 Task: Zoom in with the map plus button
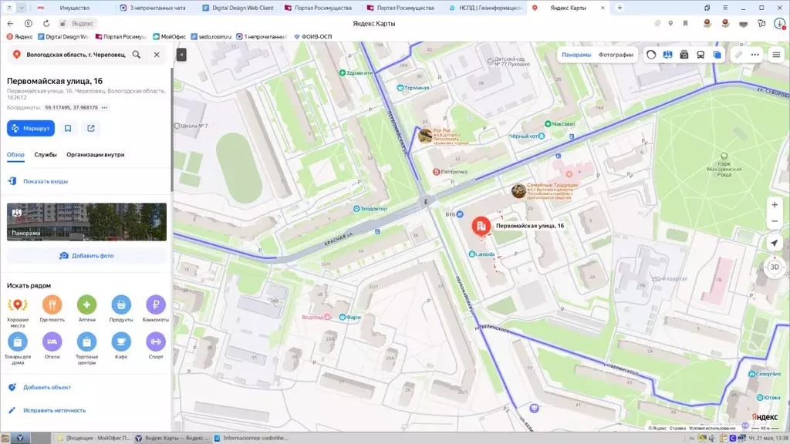point(775,204)
